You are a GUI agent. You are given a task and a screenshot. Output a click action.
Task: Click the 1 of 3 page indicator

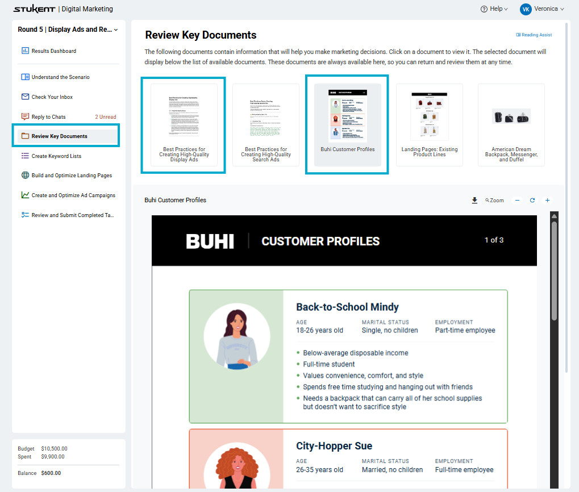pyautogui.click(x=494, y=240)
